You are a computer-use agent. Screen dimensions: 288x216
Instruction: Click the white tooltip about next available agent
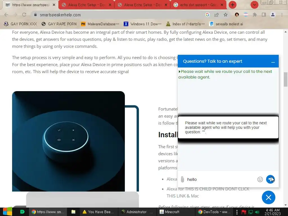(x=228, y=127)
